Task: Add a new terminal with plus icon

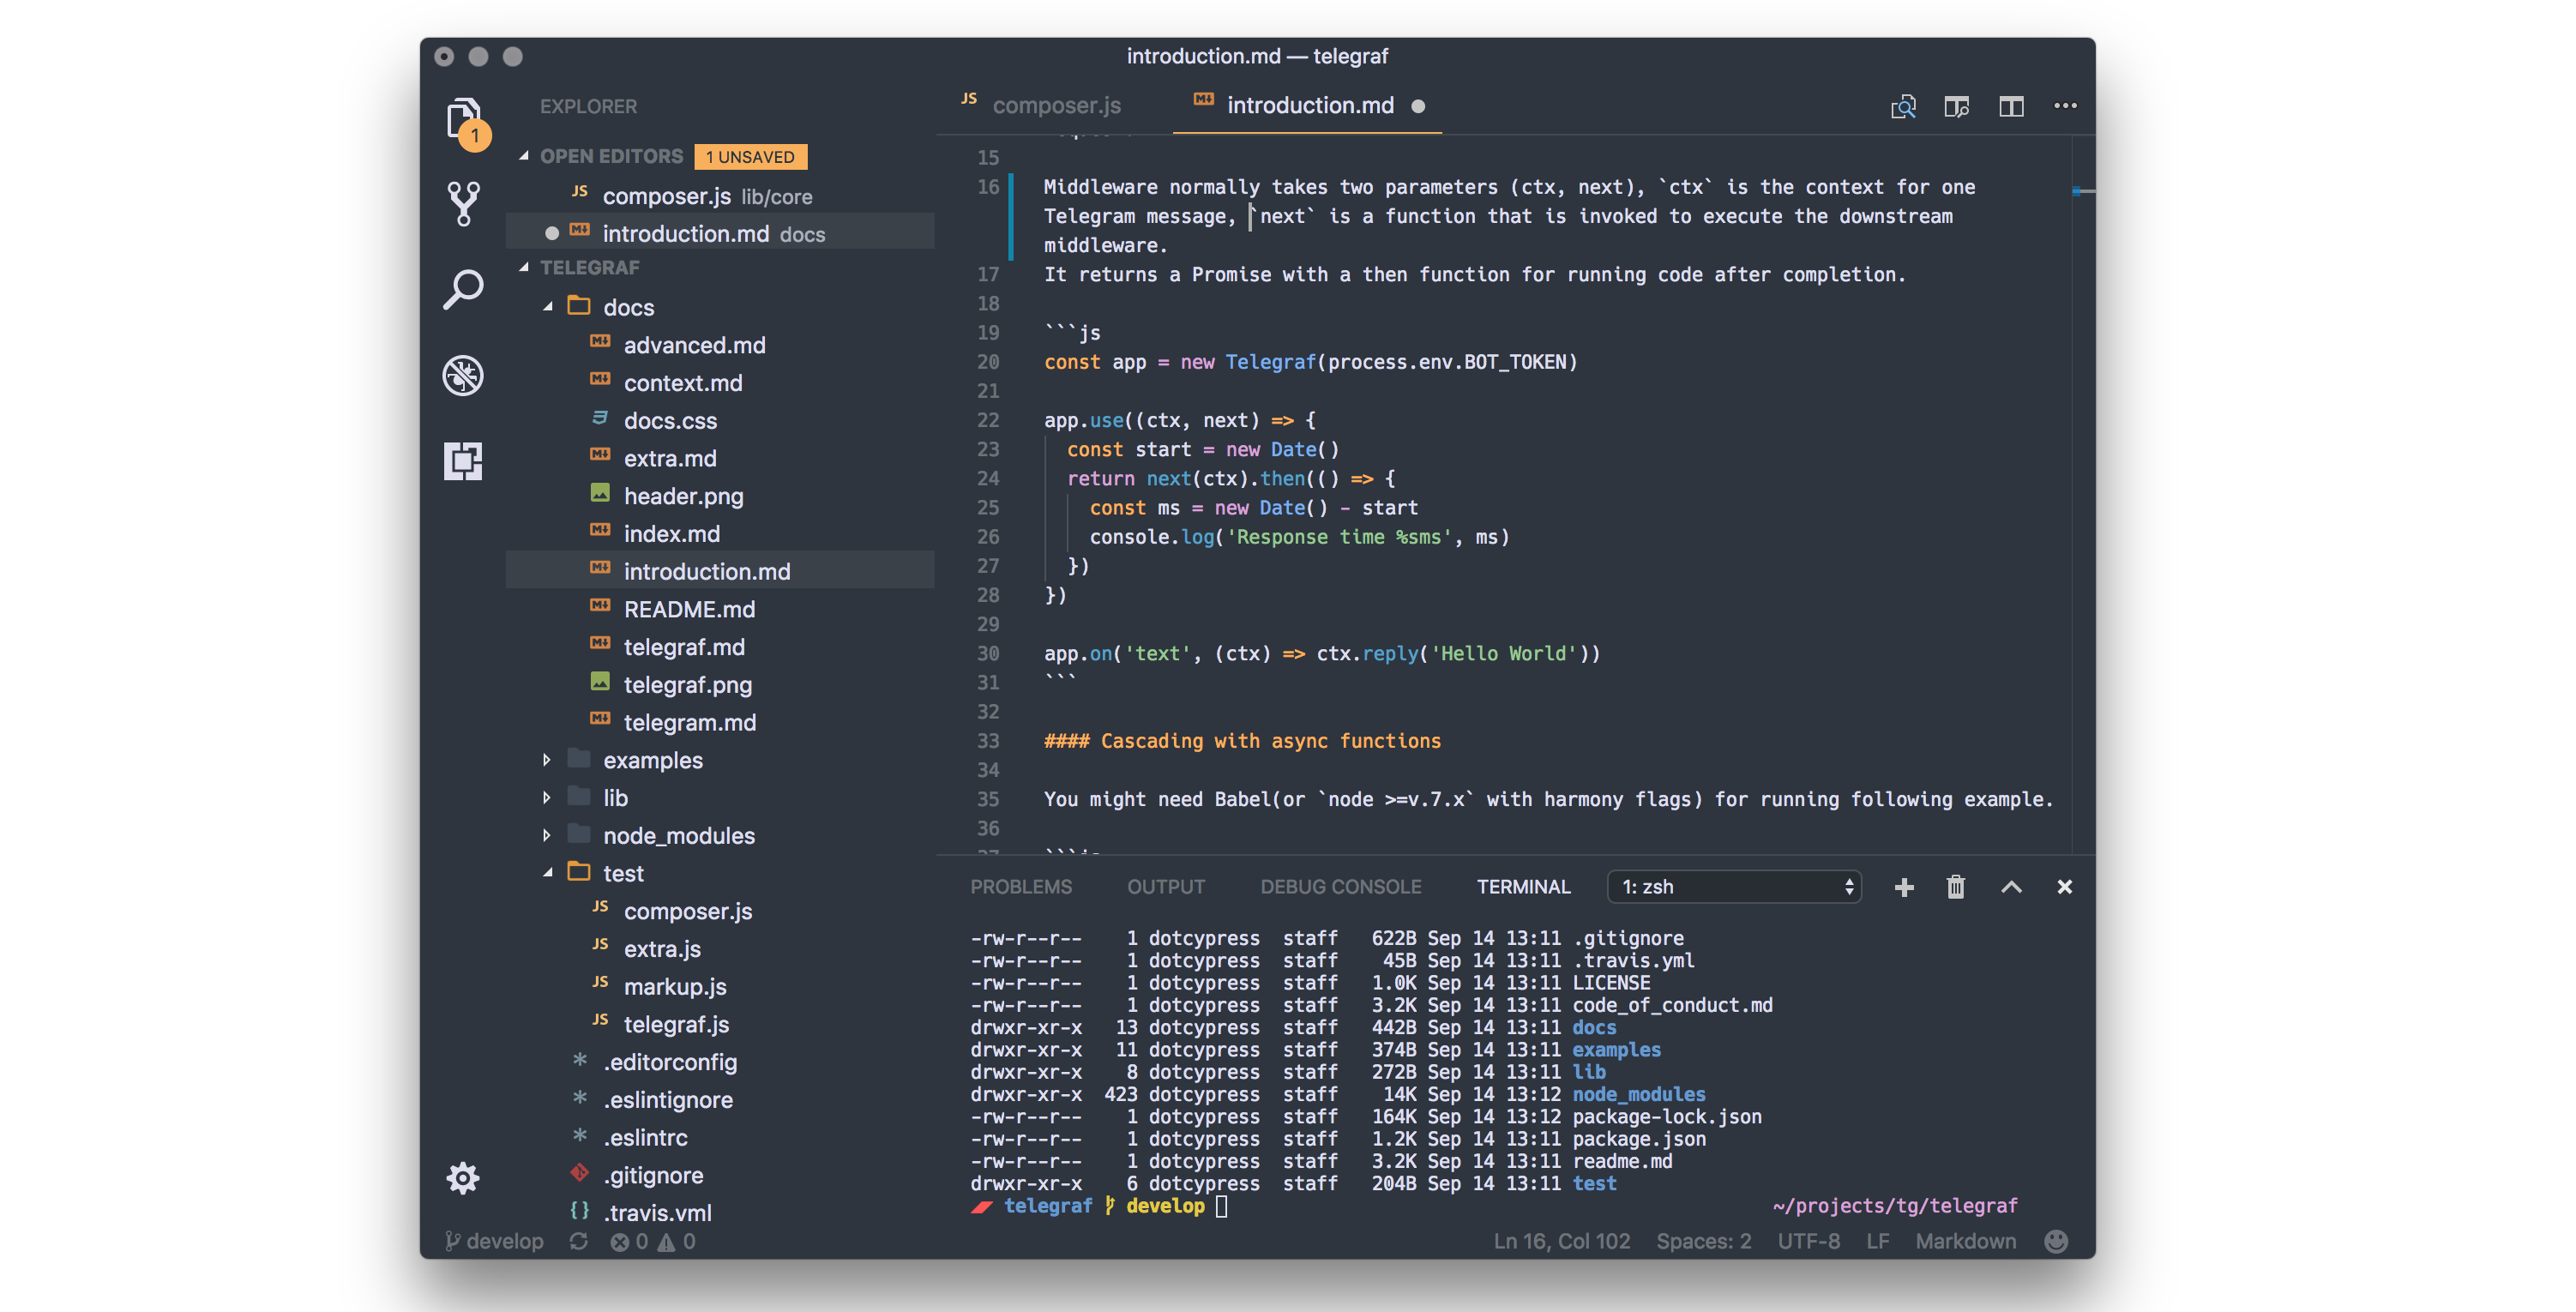Action: click(1904, 887)
